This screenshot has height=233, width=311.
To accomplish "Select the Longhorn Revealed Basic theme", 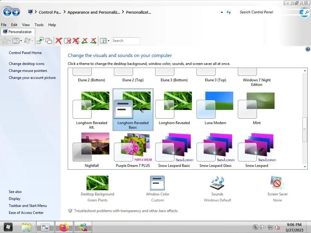I will click(133, 110).
